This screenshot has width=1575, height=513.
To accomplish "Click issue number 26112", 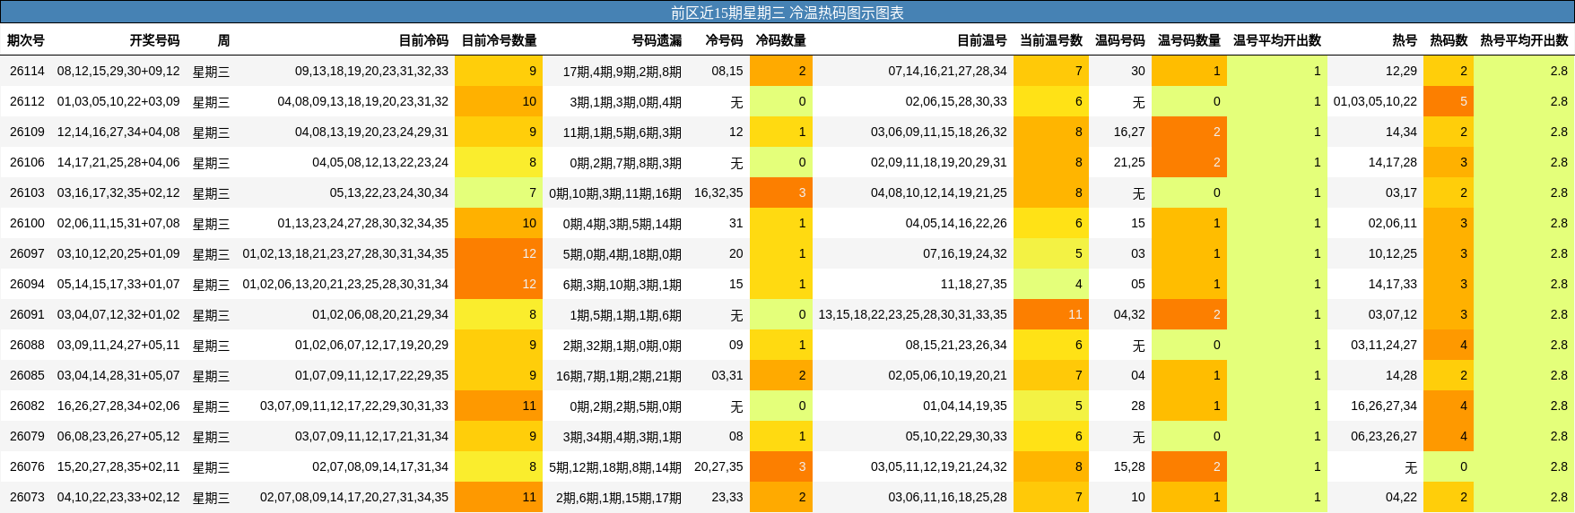I will pos(27,101).
